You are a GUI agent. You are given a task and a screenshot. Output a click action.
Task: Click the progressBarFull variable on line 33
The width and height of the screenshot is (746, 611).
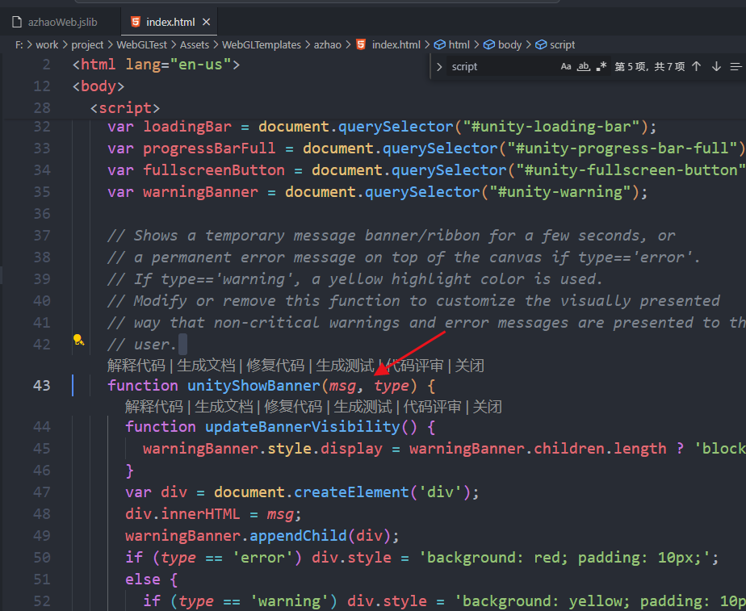(x=209, y=149)
